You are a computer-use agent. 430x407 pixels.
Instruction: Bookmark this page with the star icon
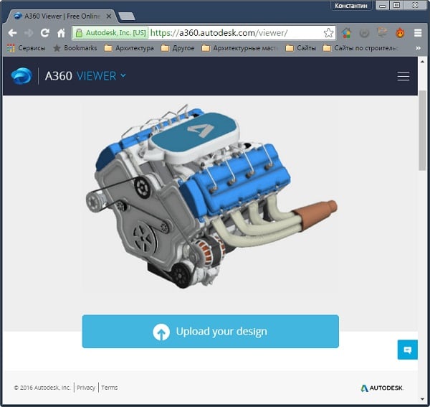tap(328, 33)
